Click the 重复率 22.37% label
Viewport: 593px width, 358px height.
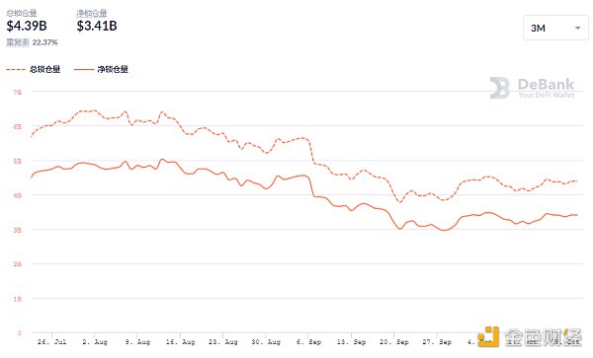pos(32,42)
